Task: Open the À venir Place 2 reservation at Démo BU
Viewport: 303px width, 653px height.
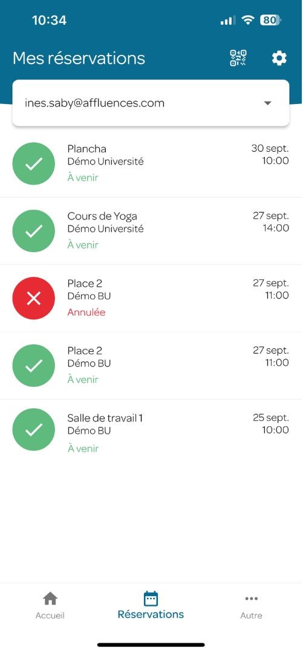Action: coord(151,366)
